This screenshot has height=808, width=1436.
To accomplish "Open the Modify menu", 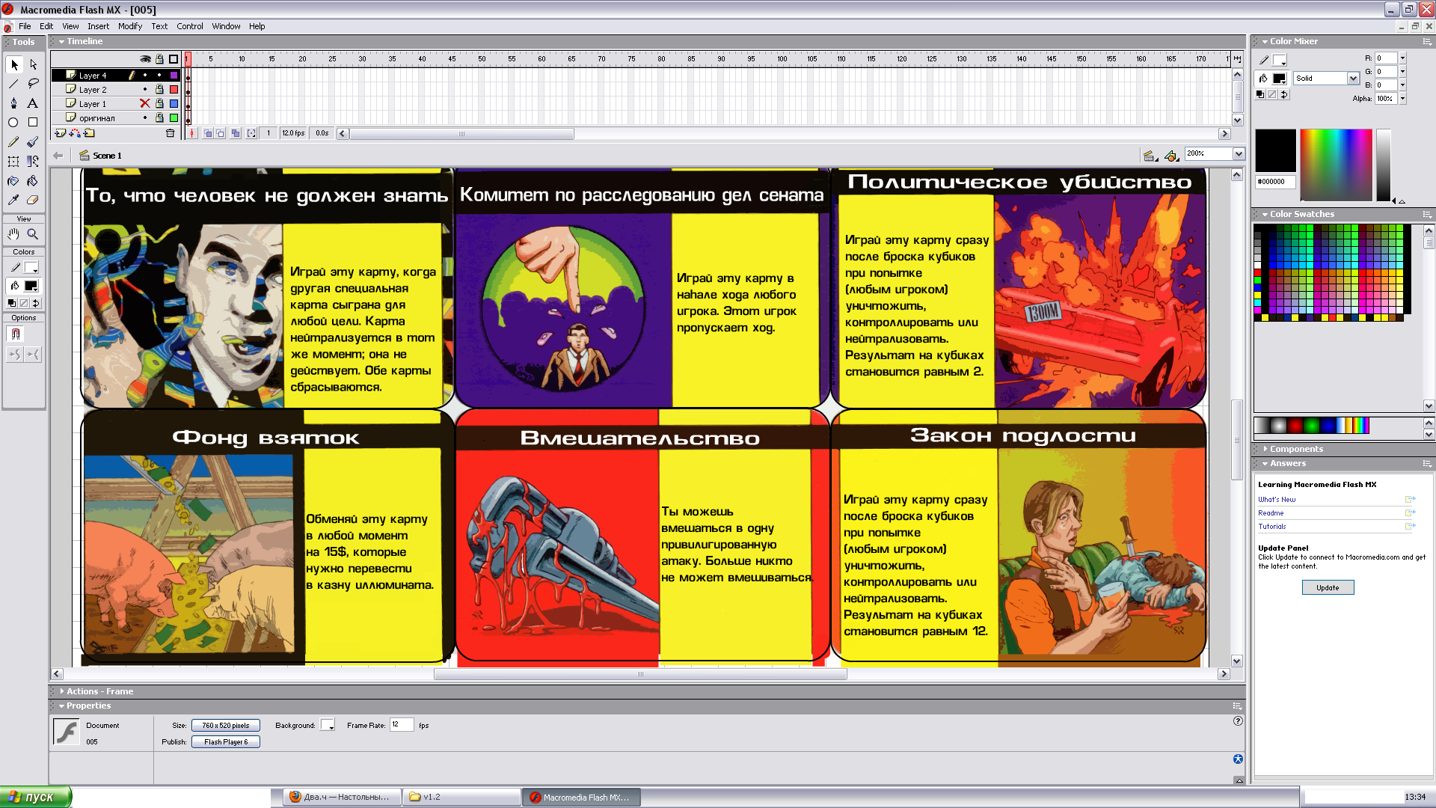I will 130,26.
